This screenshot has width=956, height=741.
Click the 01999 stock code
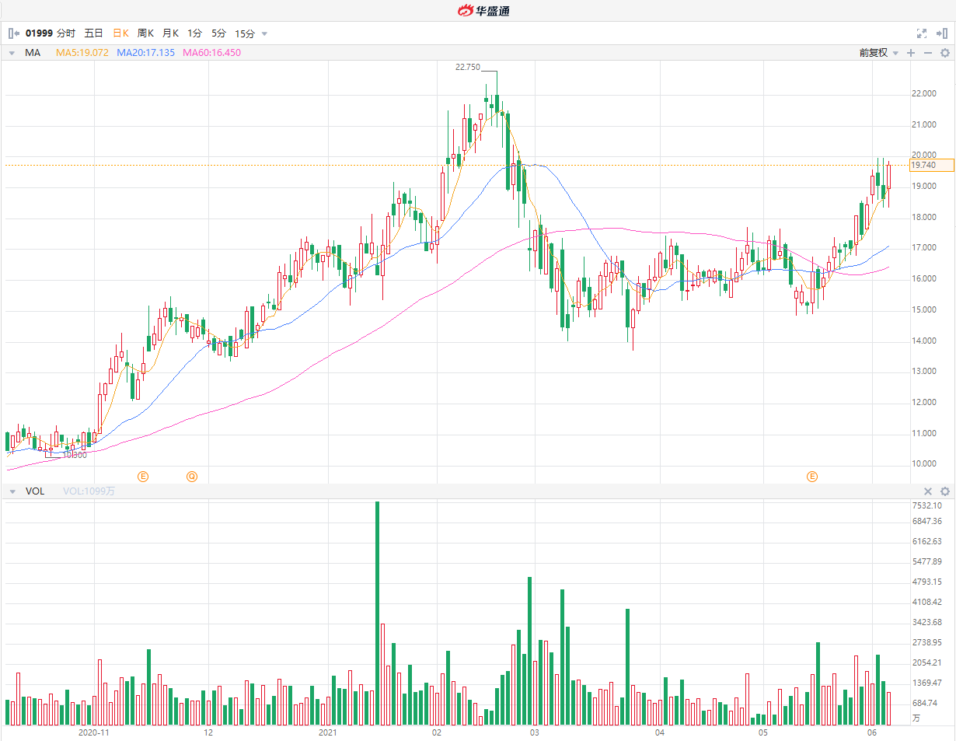pos(39,33)
